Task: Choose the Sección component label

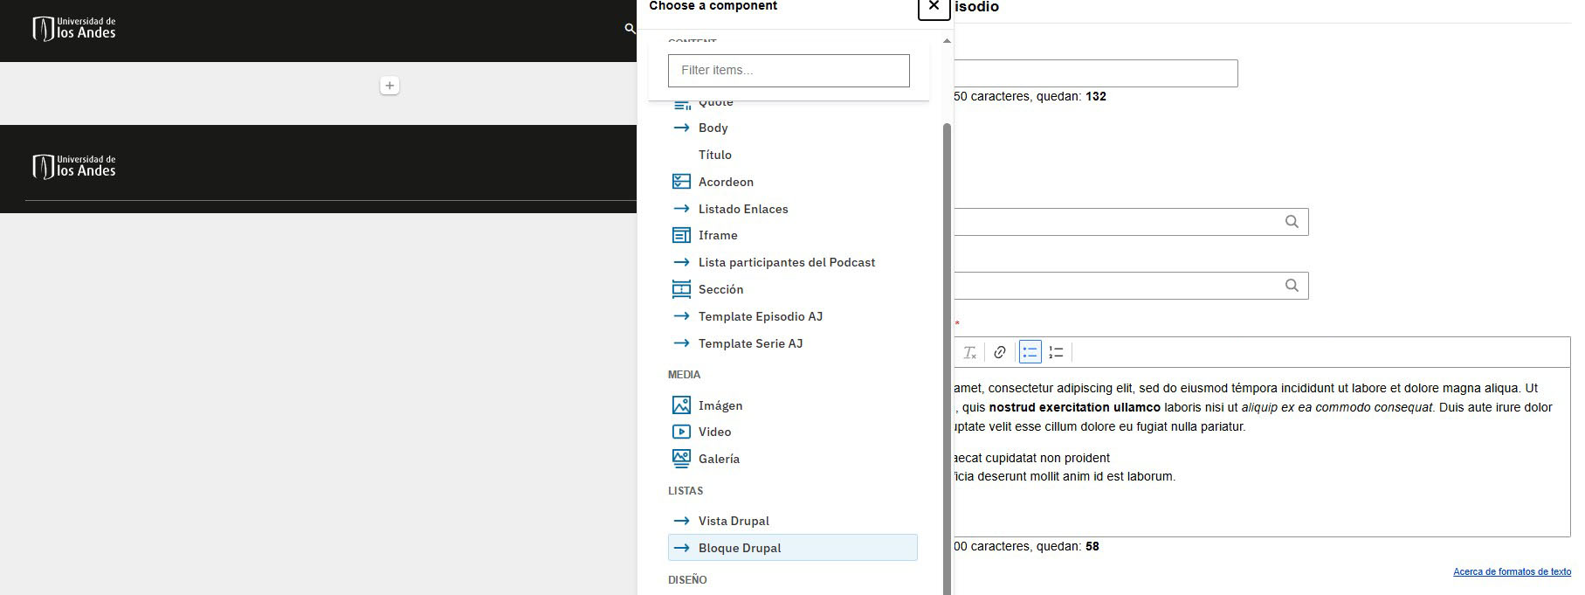Action: coord(721,289)
